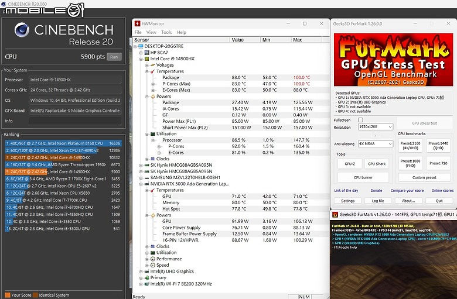Screen dimensions: 457x299
Task: Click the CPU Powers flame icon
Action: 153,97
